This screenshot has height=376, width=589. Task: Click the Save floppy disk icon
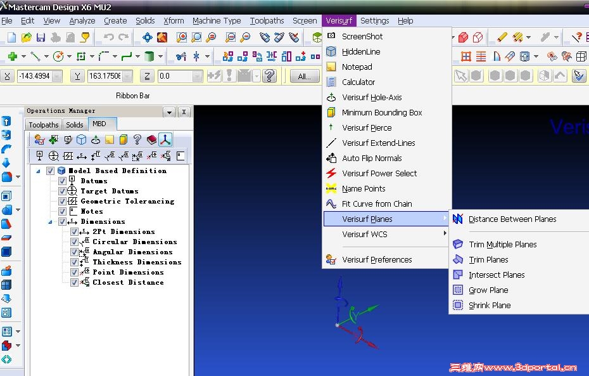click(x=41, y=37)
